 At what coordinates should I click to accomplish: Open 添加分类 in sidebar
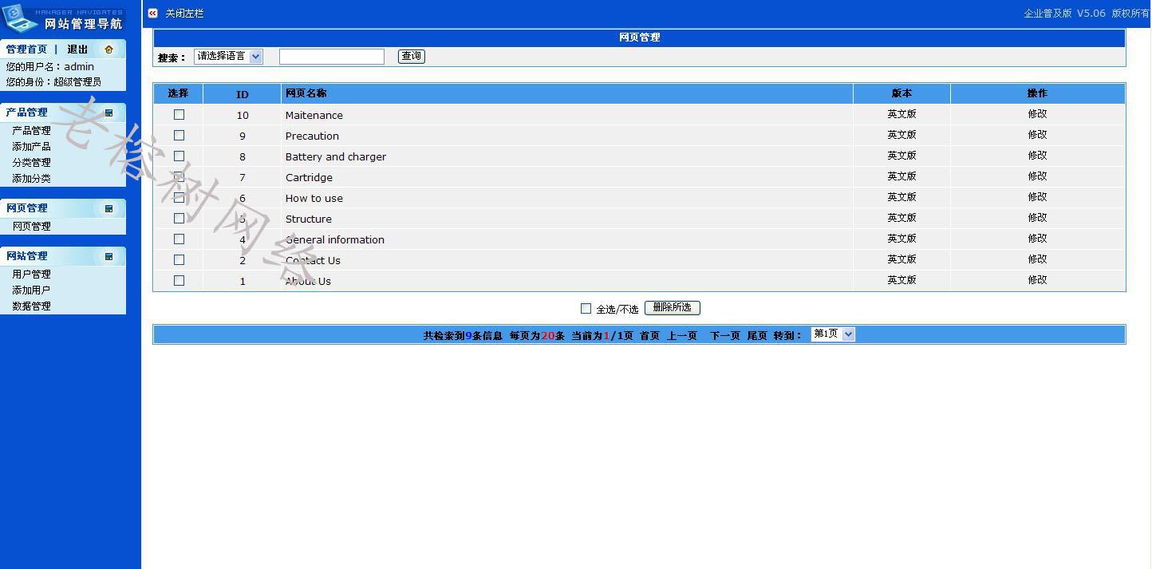tap(31, 179)
